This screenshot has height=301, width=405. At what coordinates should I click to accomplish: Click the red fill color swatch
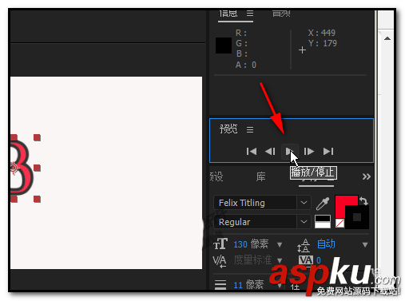[343, 204]
